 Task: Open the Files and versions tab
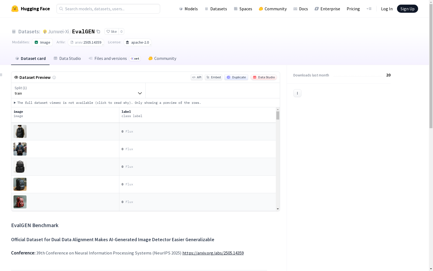[108, 59]
